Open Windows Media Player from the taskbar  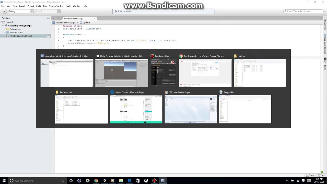click(x=113, y=181)
